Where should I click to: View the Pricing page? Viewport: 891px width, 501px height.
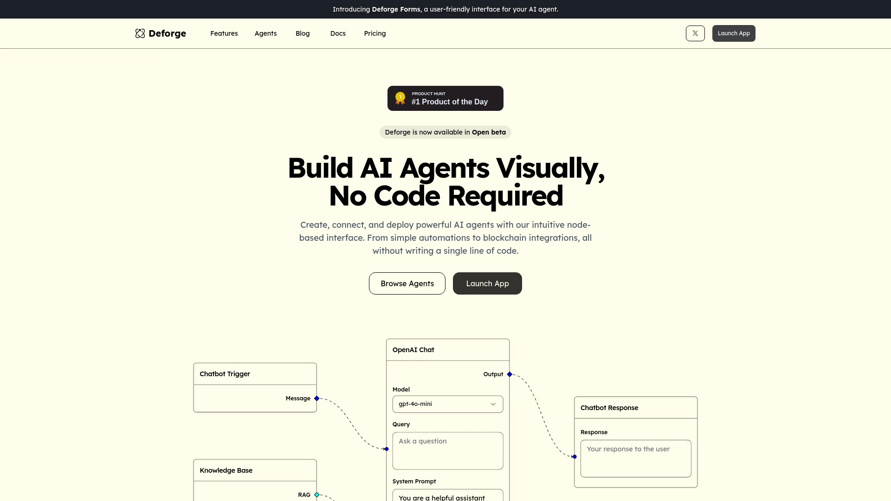point(374,33)
